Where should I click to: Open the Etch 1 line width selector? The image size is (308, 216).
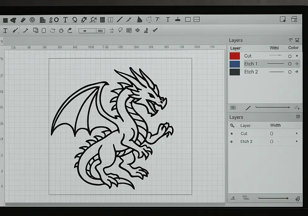click(276, 64)
